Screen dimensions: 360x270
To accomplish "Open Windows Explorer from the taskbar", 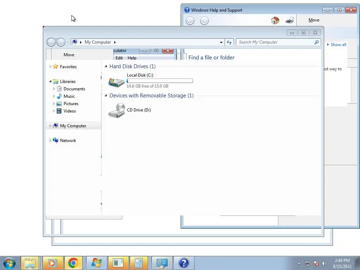I will click(30, 263).
